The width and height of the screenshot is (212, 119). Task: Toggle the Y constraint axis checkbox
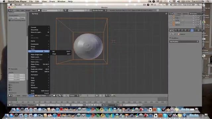coord(10,87)
